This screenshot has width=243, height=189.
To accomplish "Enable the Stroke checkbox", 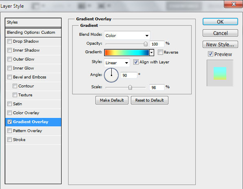I will pyautogui.click(x=10, y=140).
